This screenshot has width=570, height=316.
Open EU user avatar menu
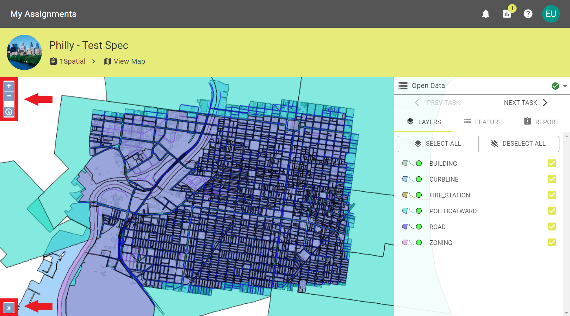551,14
